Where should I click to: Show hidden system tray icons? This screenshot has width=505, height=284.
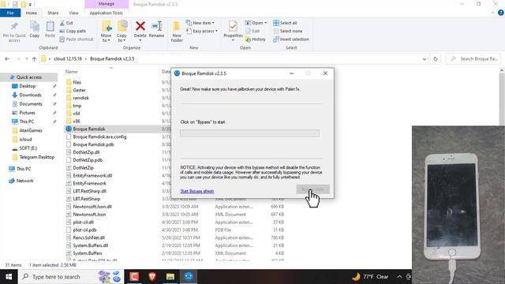[x=400, y=277]
